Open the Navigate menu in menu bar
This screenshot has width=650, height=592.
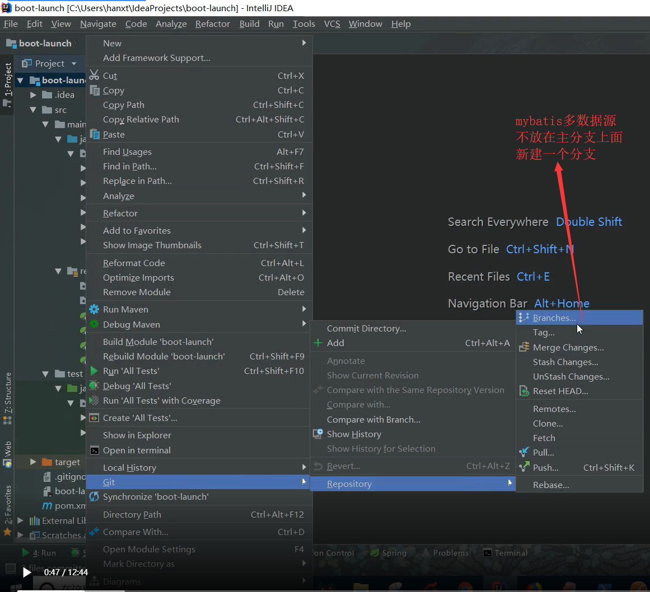(98, 23)
